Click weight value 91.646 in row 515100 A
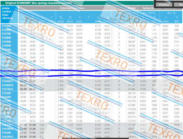This screenshot has width=183, height=139. [132, 89]
